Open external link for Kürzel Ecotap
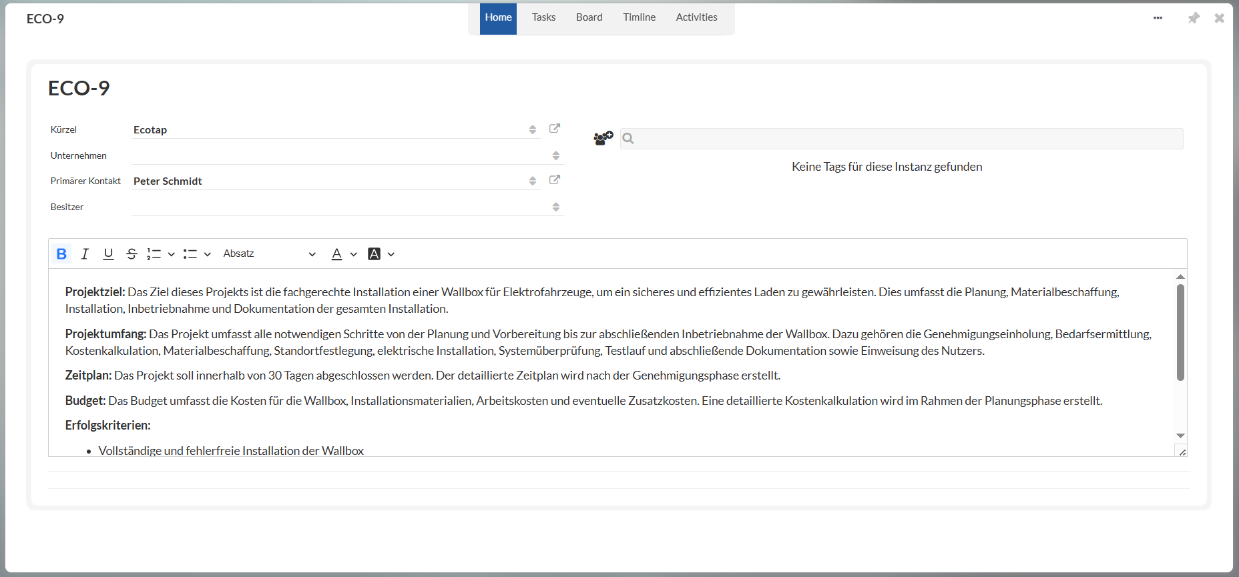Viewport: 1239px width, 577px height. [x=554, y=129]
